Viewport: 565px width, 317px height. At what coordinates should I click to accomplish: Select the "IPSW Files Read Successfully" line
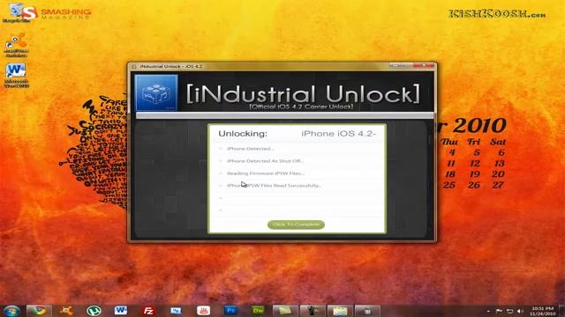274,186
